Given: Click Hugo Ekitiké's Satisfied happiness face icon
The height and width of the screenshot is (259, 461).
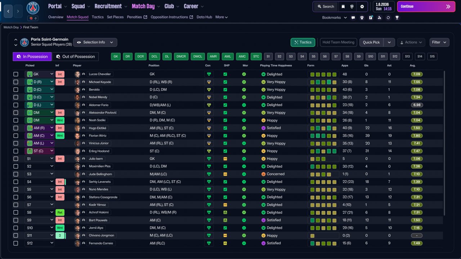Looking at the screenshot, I should pos(263,128).
